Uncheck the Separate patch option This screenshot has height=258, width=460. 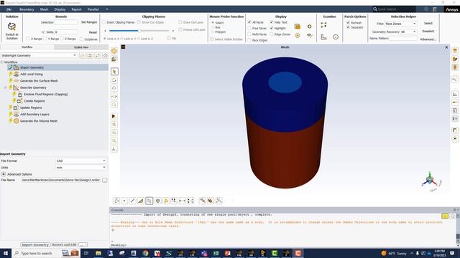348,27
